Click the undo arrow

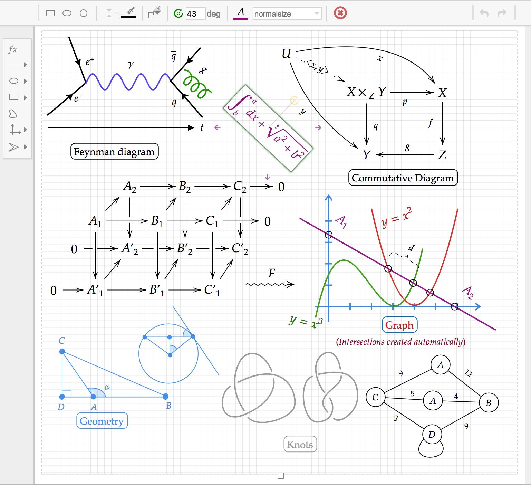click(484, 13)
